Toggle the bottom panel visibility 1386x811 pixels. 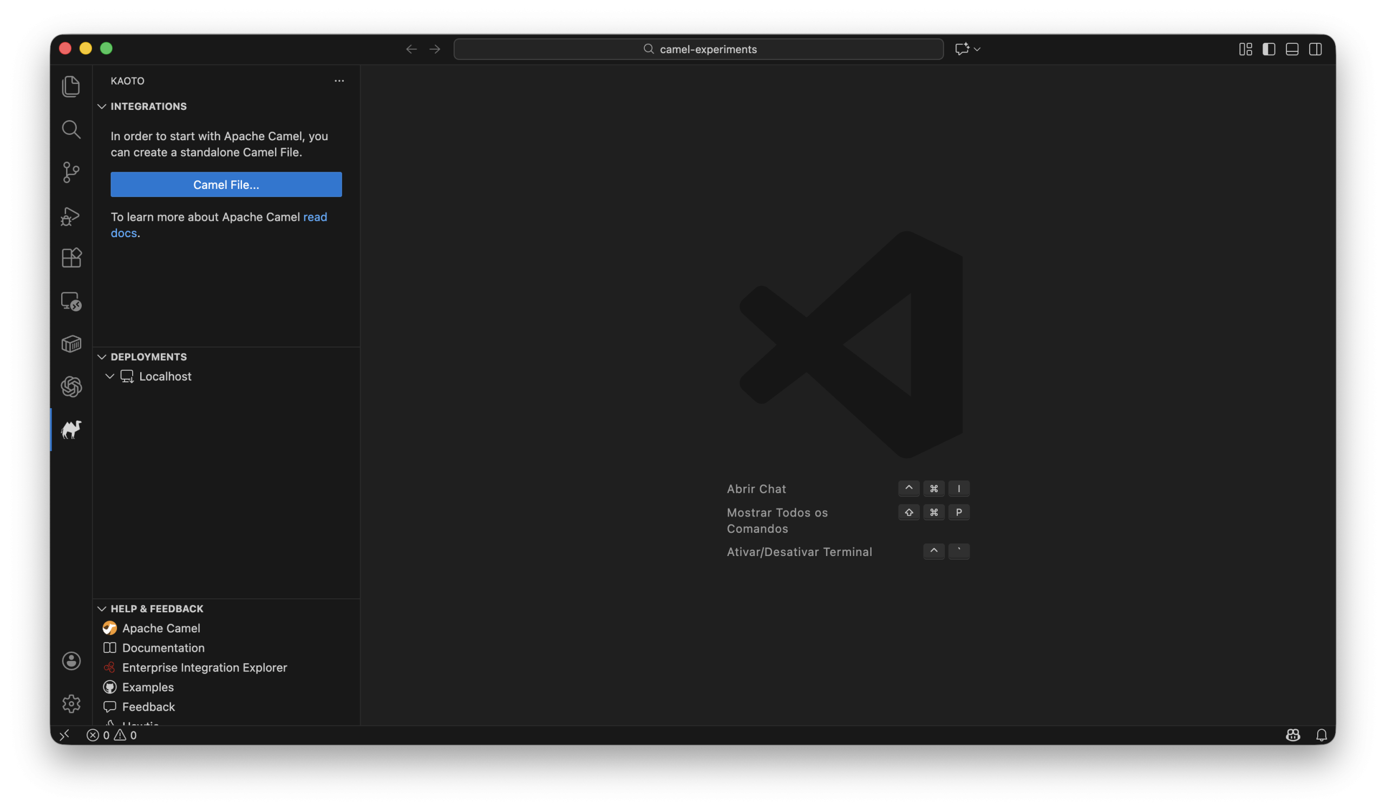tap(1291, 49)
